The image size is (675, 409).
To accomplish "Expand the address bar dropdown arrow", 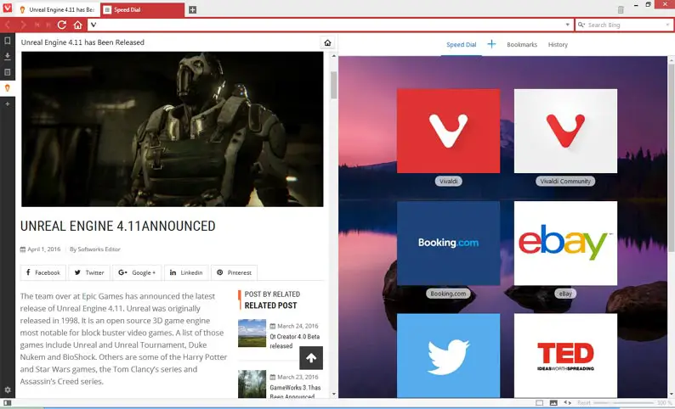I will [x=567, y=25].
